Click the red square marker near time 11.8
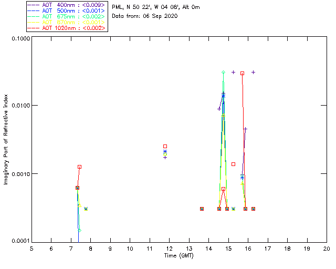This screenshot has height=269, width=336. [165, 146]
